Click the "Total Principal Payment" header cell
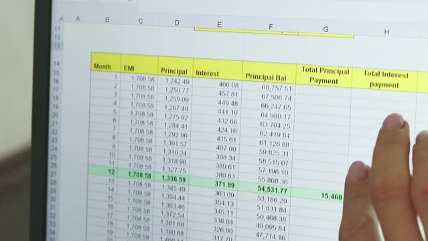This screenshot has height=241, width=428. coord(324,76)
